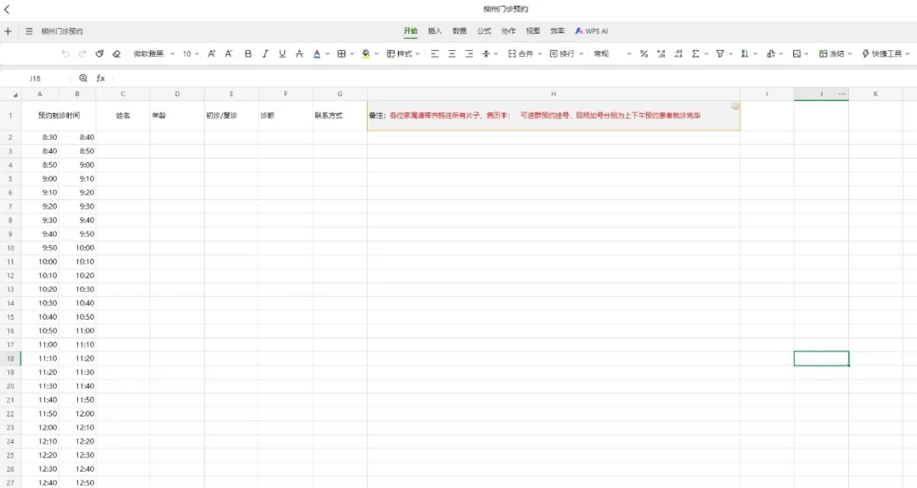Select column H header
This screenshot has width=917, height=488.
[x=554, y=93]
